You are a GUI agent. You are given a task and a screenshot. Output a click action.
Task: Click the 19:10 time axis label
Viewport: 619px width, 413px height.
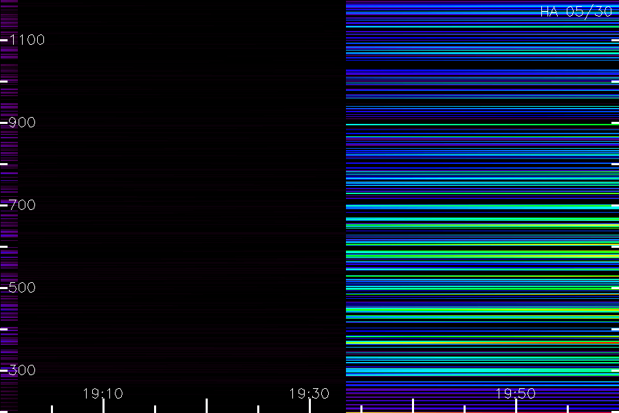103,394
